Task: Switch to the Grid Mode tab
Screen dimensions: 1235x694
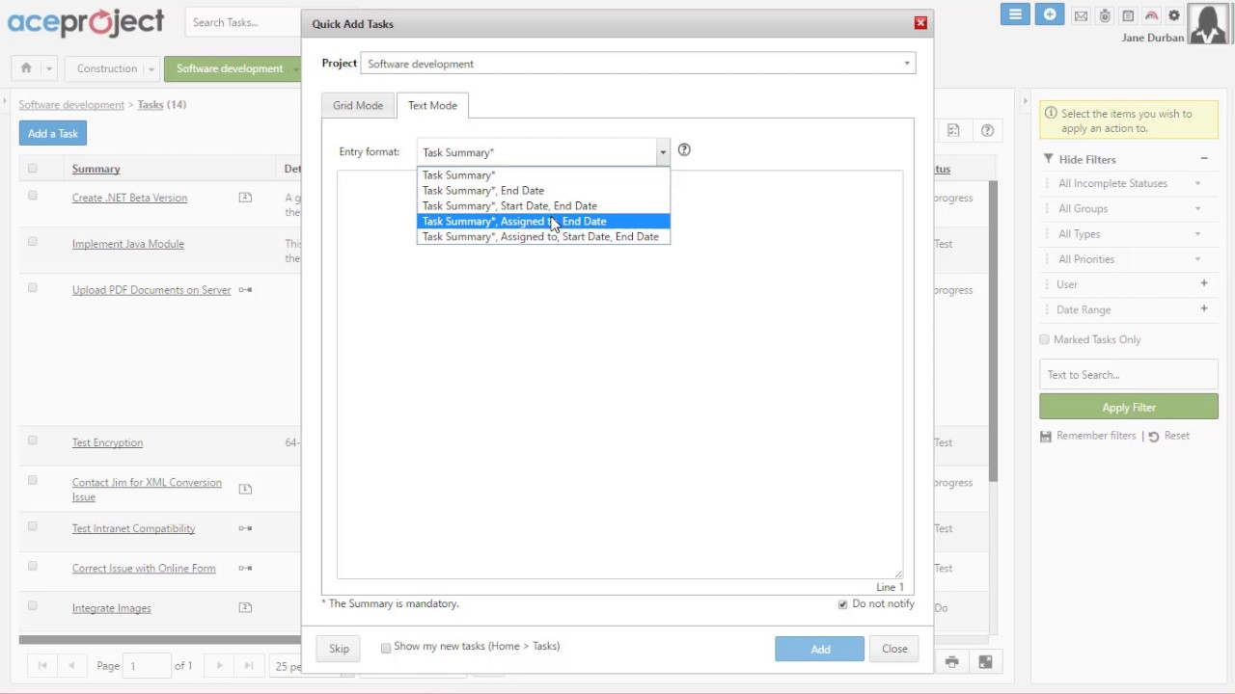Action: coord(358,105)
